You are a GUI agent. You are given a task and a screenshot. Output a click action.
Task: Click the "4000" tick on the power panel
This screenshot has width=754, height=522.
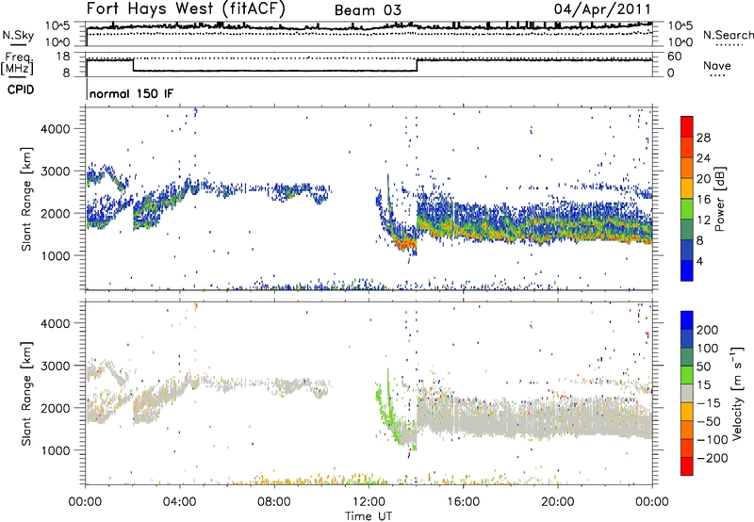(x=56, y=129)
